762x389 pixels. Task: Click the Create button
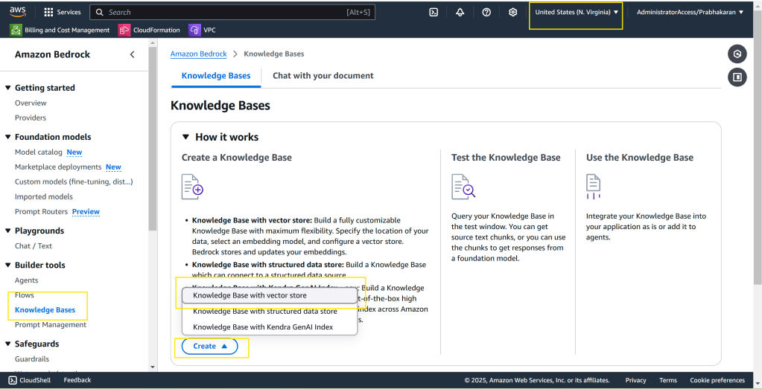[x=210, y=346]
